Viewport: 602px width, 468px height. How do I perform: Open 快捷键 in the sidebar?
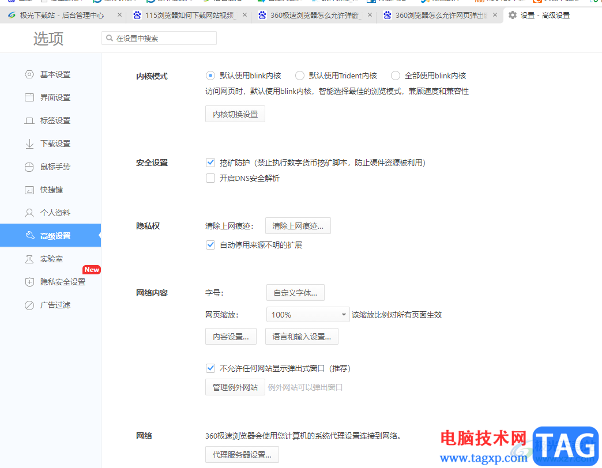pos(50,190)
